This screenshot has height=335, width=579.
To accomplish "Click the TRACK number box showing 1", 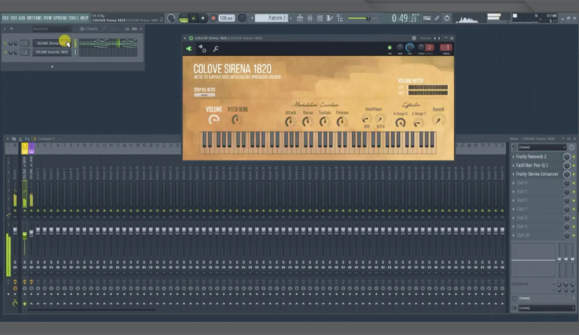I will click(x=446, y=48).
